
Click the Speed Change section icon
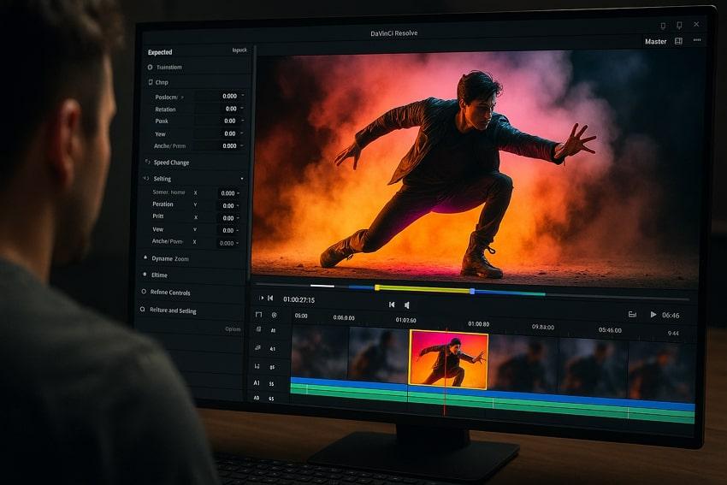147,162
